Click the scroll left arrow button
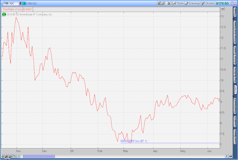Image resolution: width=238 pixels, height=160 pixels. tap(19, 156)
